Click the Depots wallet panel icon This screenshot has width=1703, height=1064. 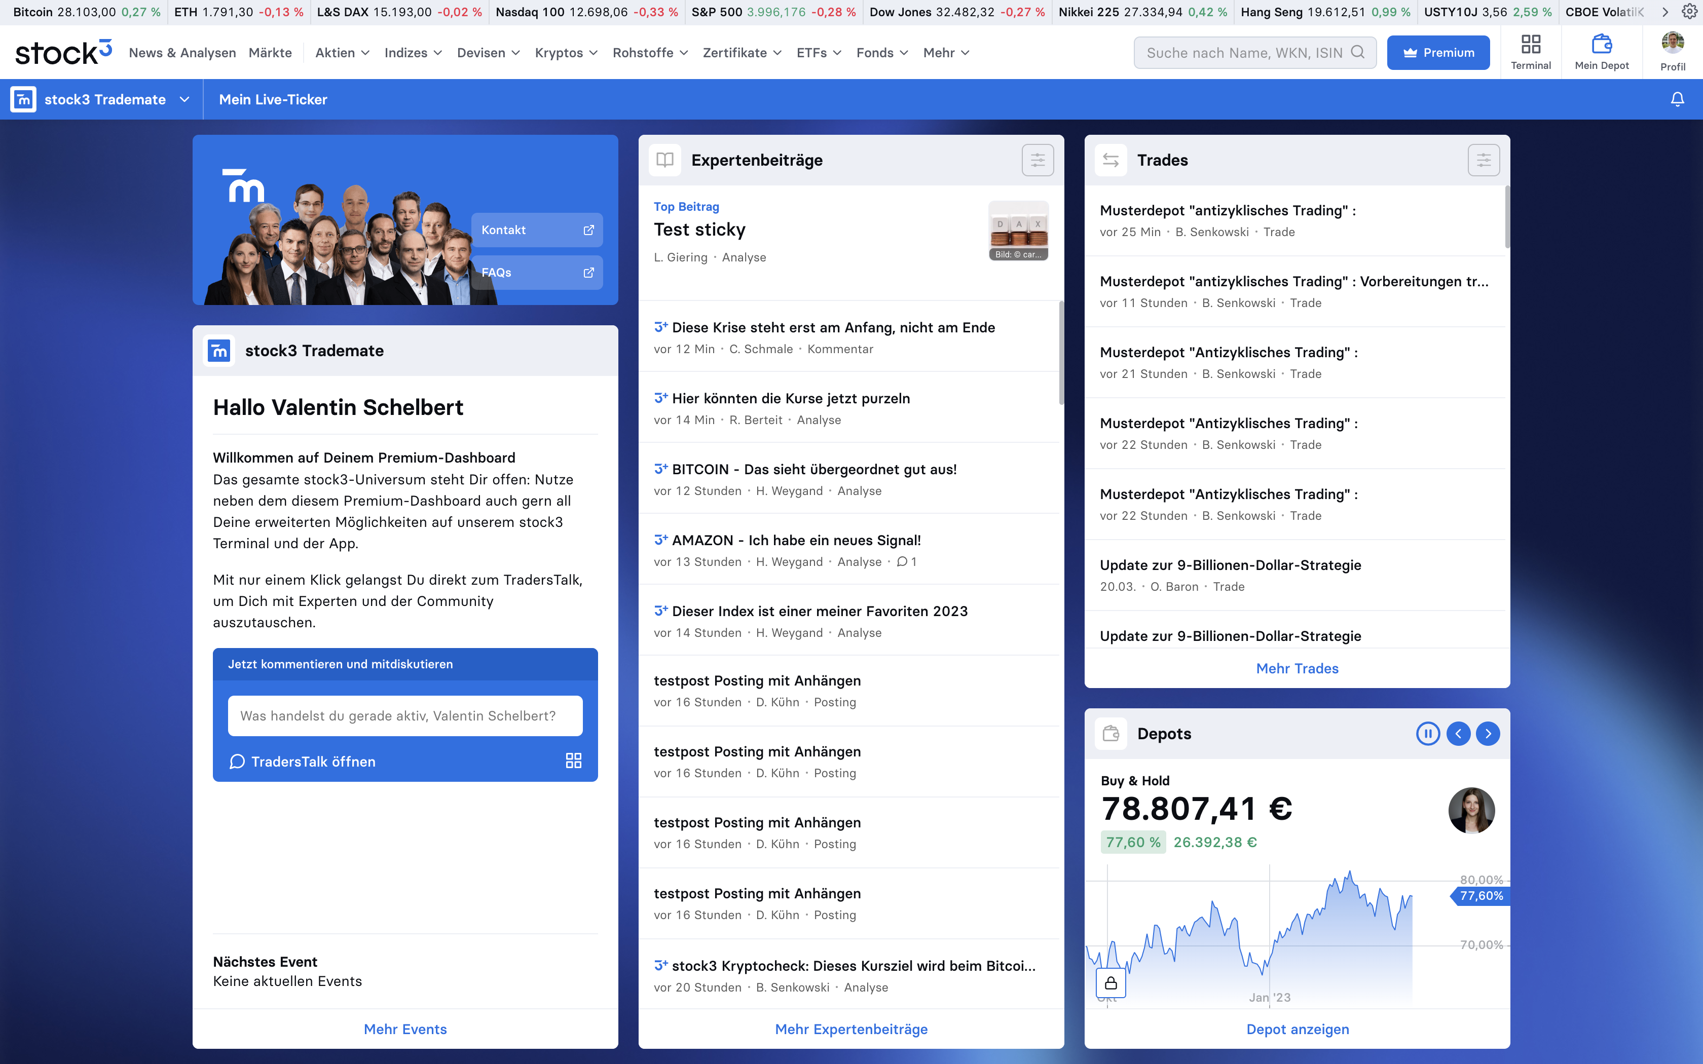pos(1111,733)
